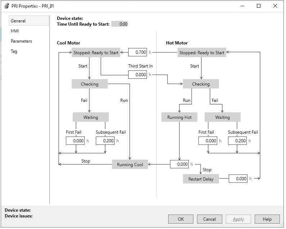Click the OK button
Image resolution: width=286 pixels, height=229 pixels.
coord(181,219)
